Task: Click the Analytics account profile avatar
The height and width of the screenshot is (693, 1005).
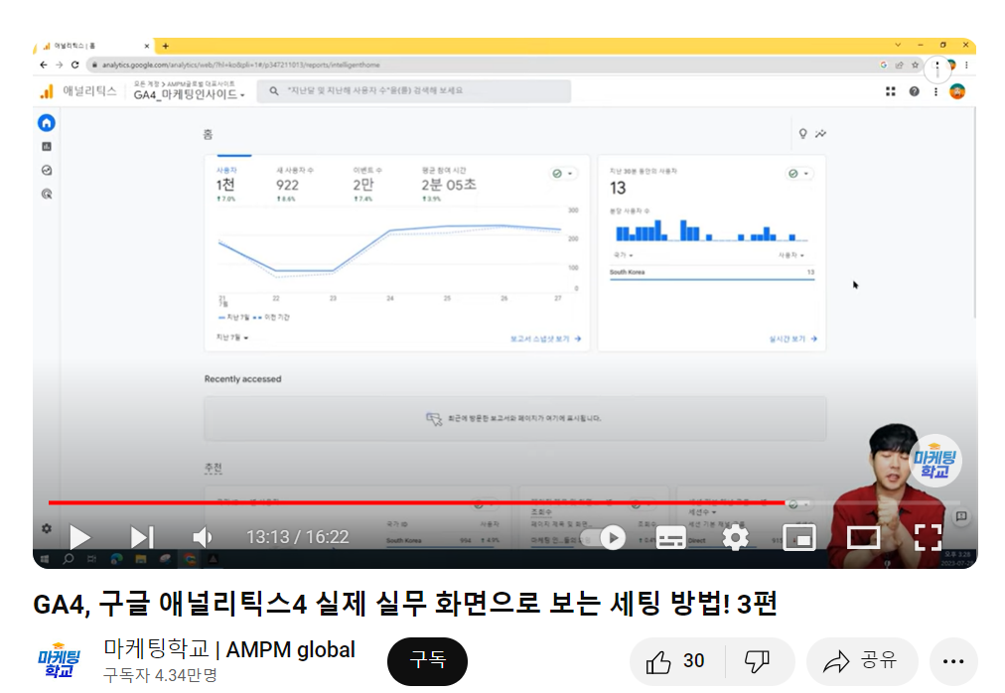Action: 957,91
